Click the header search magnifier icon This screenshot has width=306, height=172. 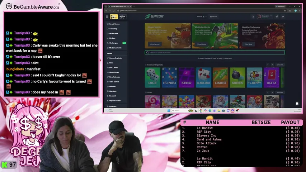[x=253, y=16]
